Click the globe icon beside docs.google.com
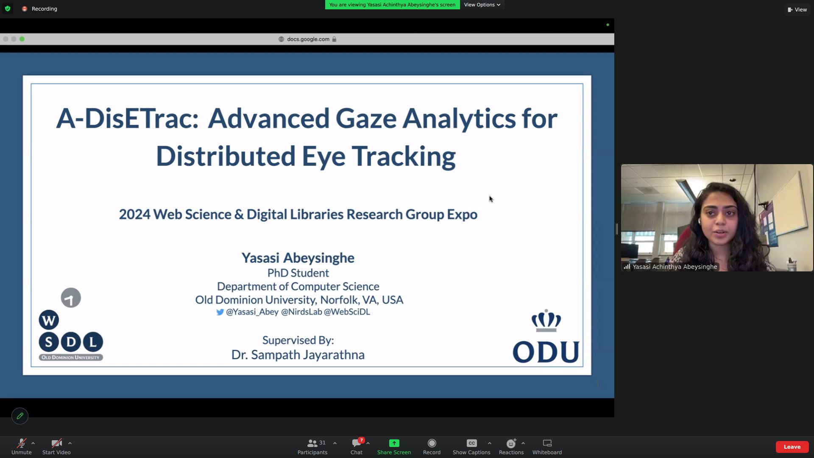This screenshot has height=458, width=814. (281, 39)
